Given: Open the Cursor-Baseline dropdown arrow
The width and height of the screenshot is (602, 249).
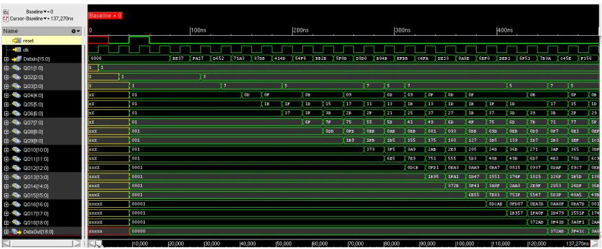Looking at the screenshot, I should [x=45, y=19].
